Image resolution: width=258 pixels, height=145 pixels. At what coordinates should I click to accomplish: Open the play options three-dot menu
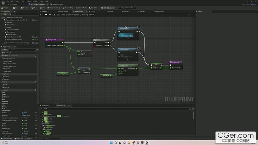click(113, 8)
